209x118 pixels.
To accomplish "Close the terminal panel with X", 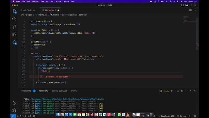I will click(x=195, y=91).
